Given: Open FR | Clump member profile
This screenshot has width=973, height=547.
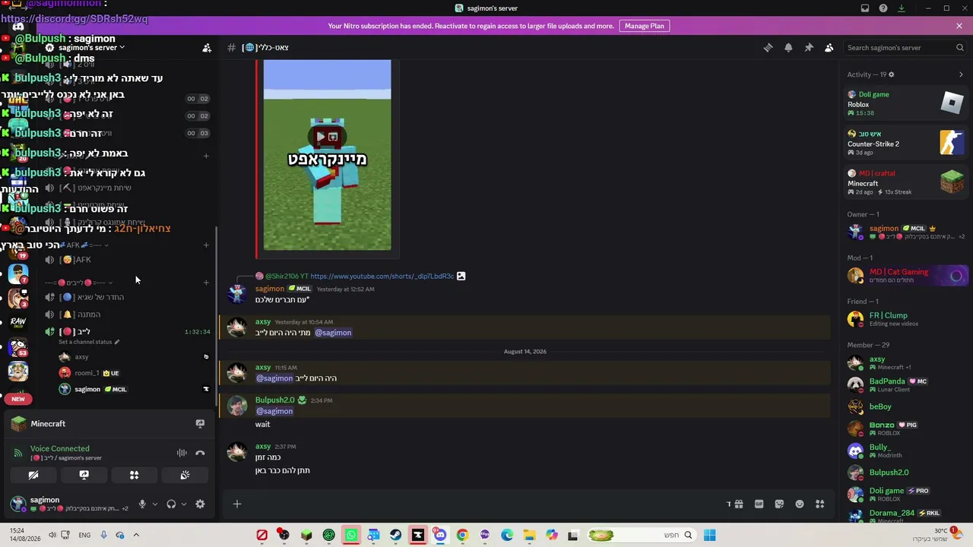Looking at the screenshot, I should tap(906, 319).
